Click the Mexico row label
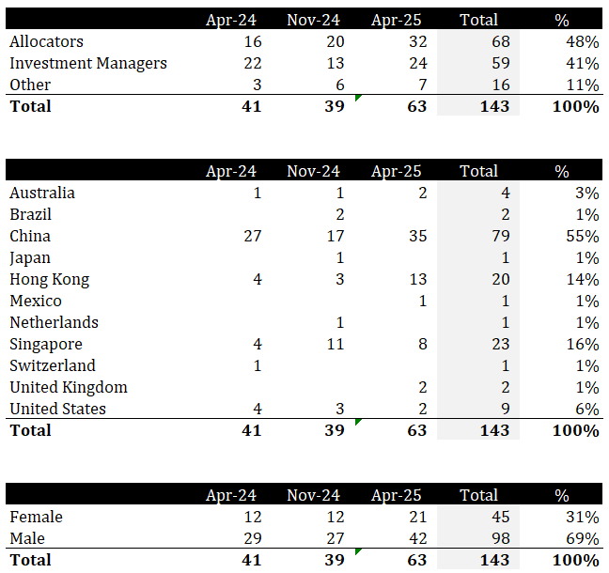This screenshot has width=609, height=573. 36,301
